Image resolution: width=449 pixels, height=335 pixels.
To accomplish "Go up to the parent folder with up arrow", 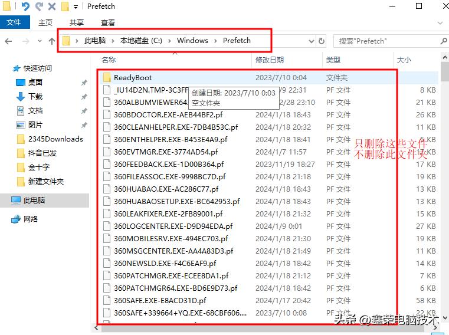I will (52, 41).
